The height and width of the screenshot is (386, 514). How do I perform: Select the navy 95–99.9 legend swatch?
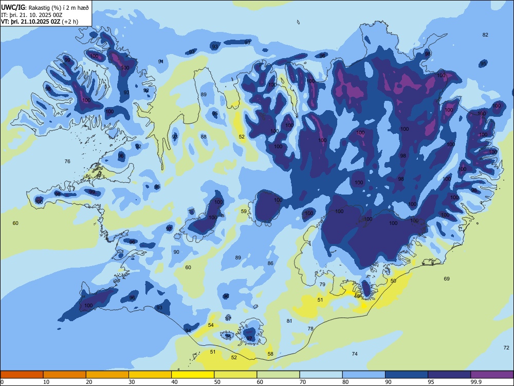coord(449,375)
